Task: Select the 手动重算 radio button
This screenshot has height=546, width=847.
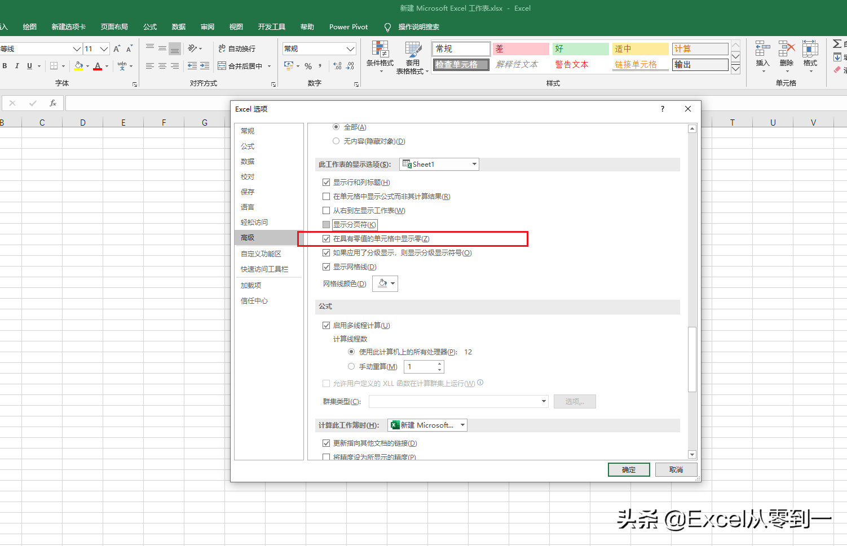Action: [351, 367]
